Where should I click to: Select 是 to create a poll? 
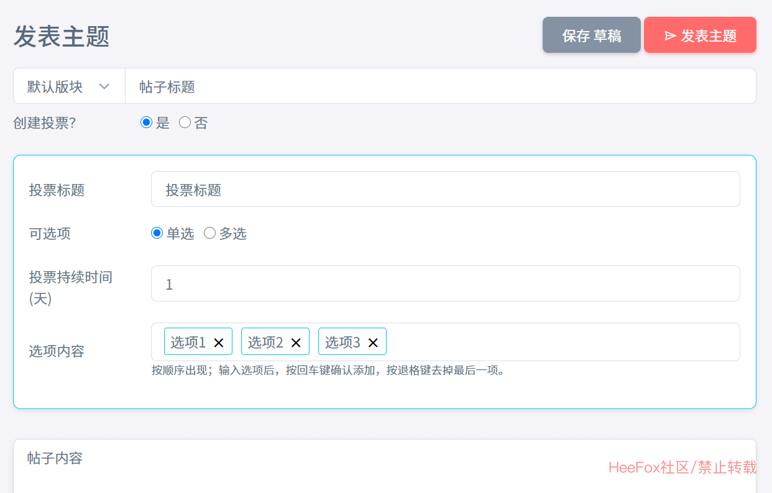tap(147, 122)
